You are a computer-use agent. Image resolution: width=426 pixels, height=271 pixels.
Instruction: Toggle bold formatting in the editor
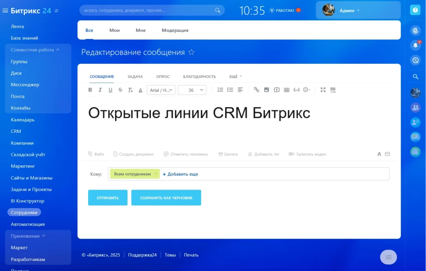[90, 90]
